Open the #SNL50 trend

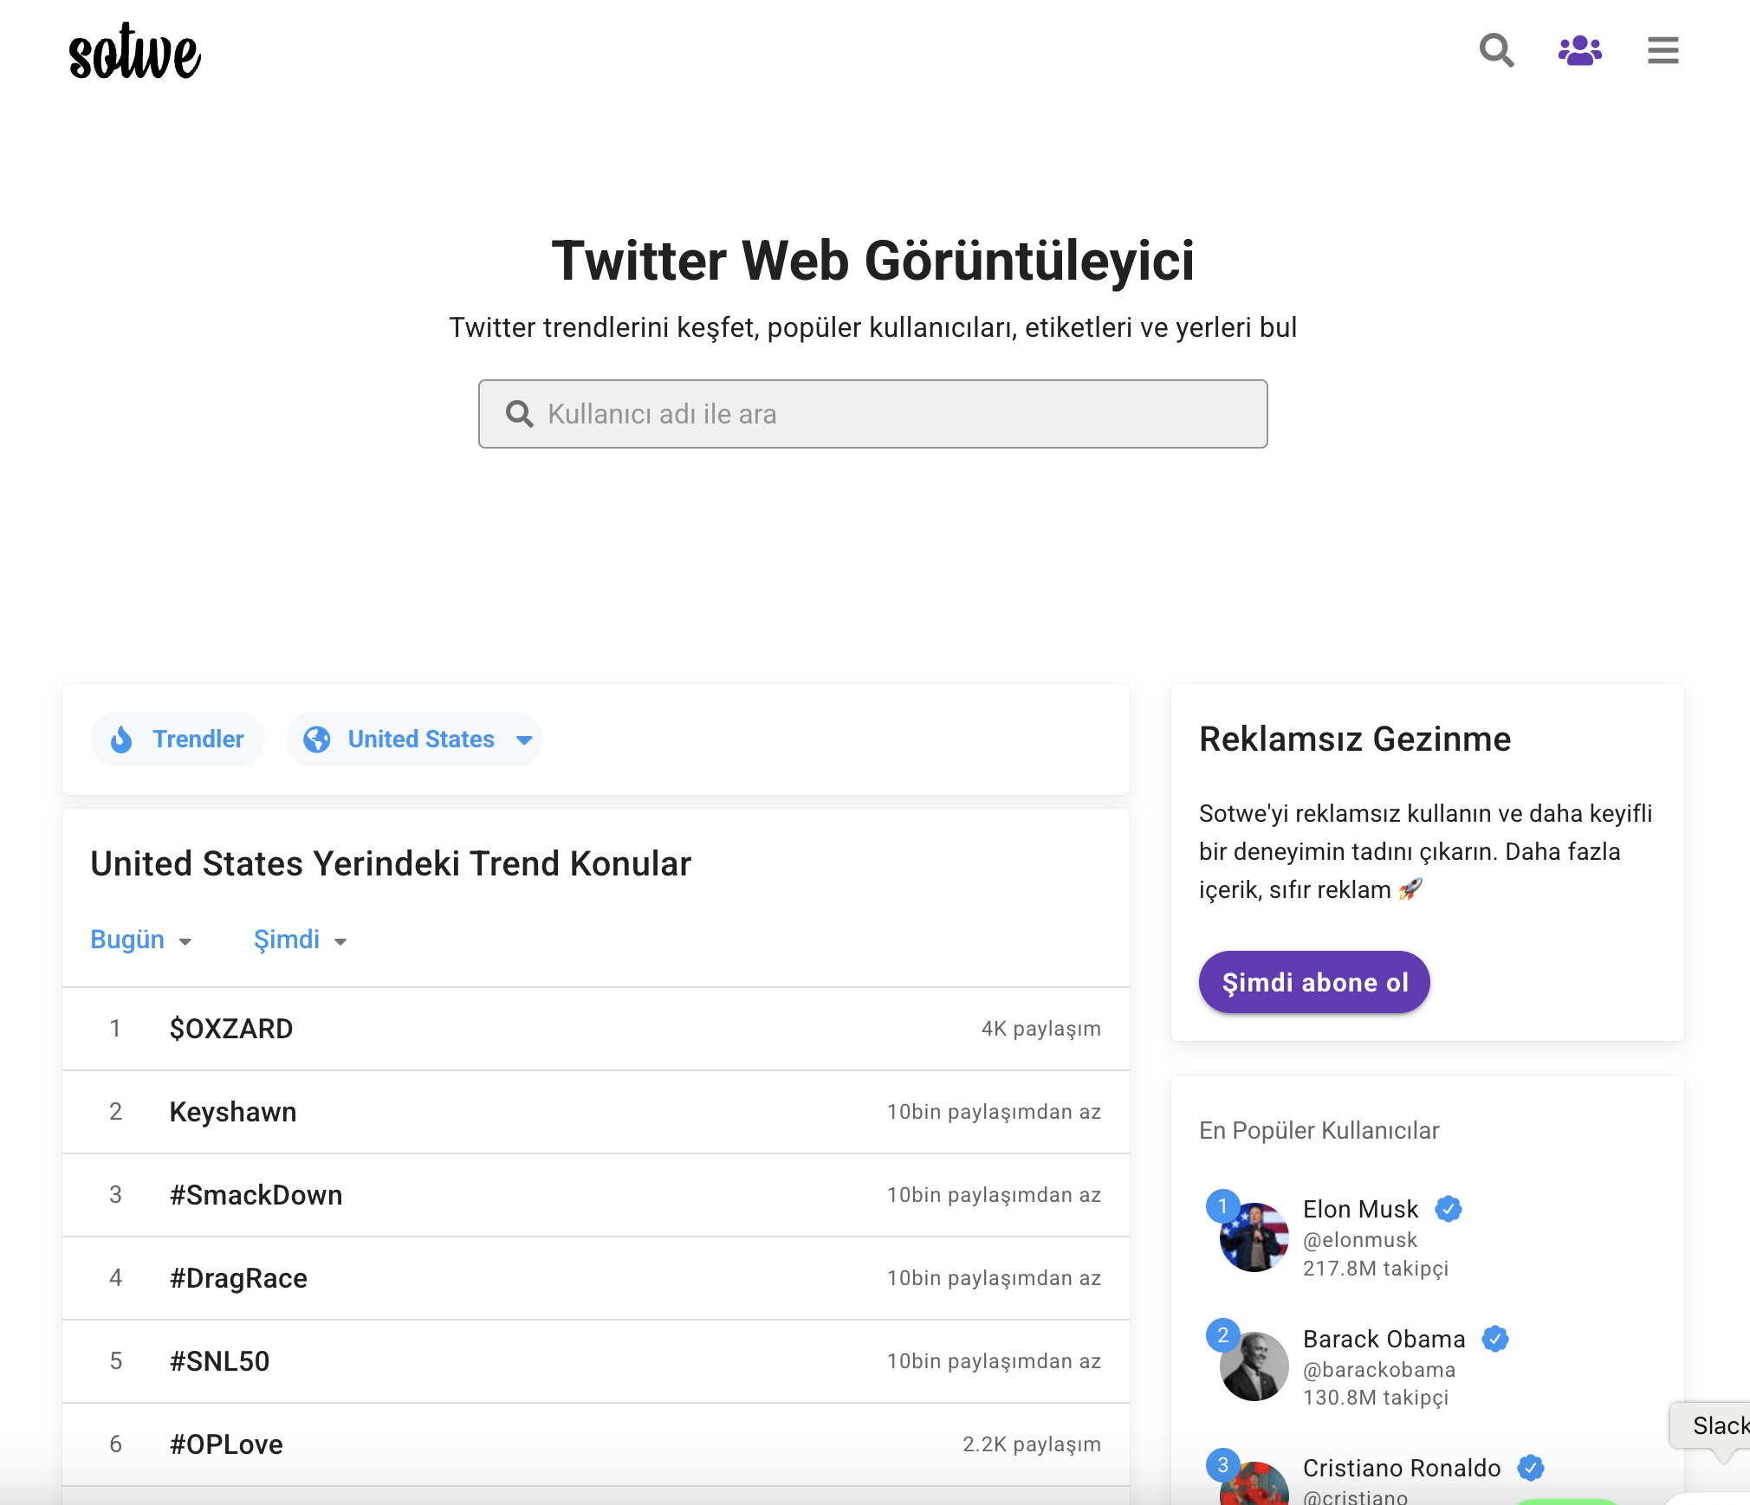point(595,1361)
